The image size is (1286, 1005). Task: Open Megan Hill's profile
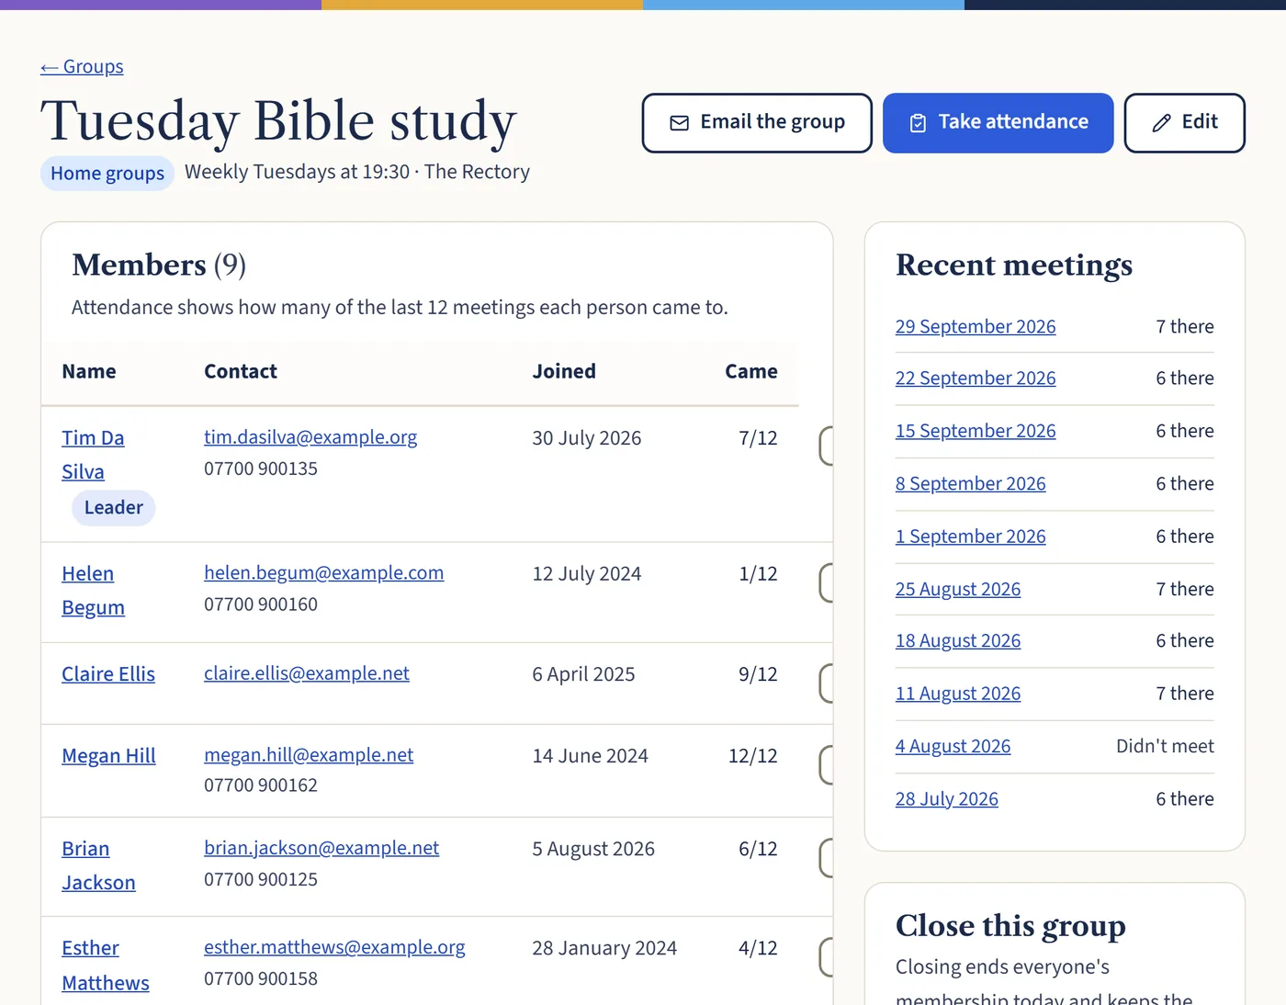108,756
